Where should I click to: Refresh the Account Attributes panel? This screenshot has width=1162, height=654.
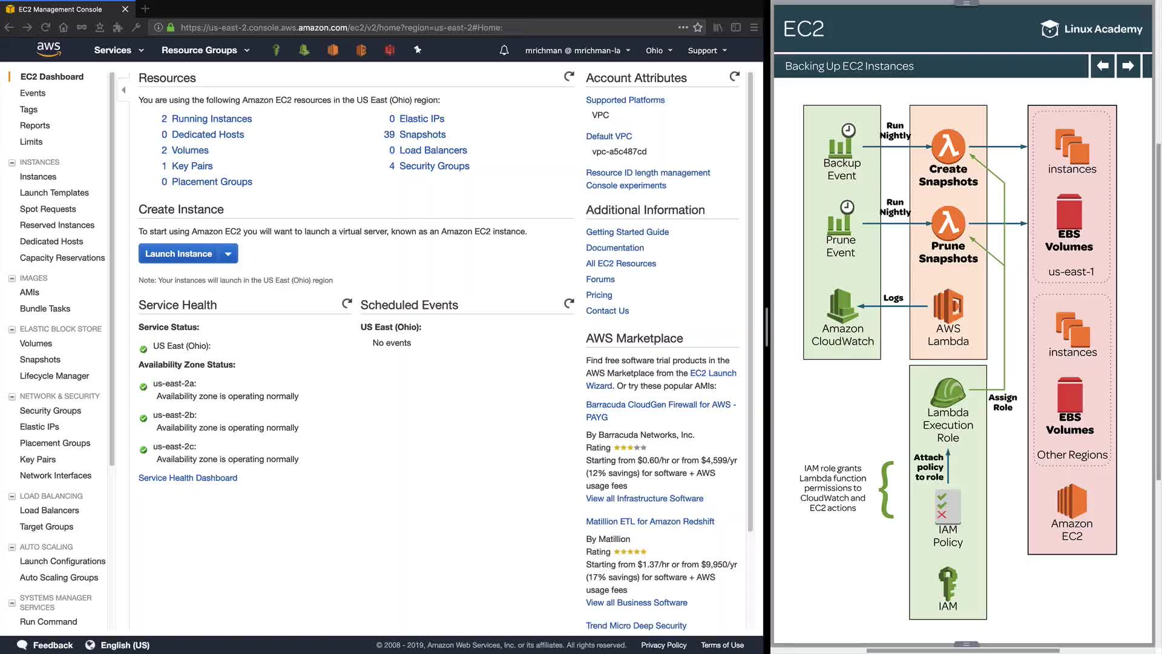(x=734, y=76)
